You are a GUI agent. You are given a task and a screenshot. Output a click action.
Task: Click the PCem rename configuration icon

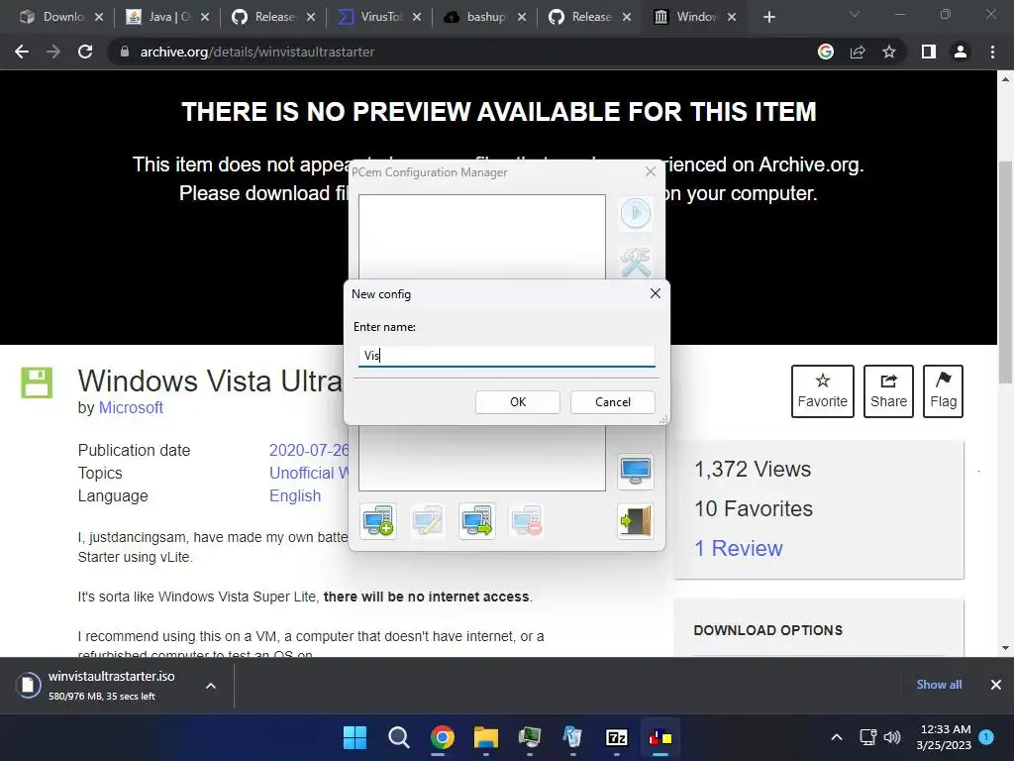pyautogui.click(x=428, y=521)
